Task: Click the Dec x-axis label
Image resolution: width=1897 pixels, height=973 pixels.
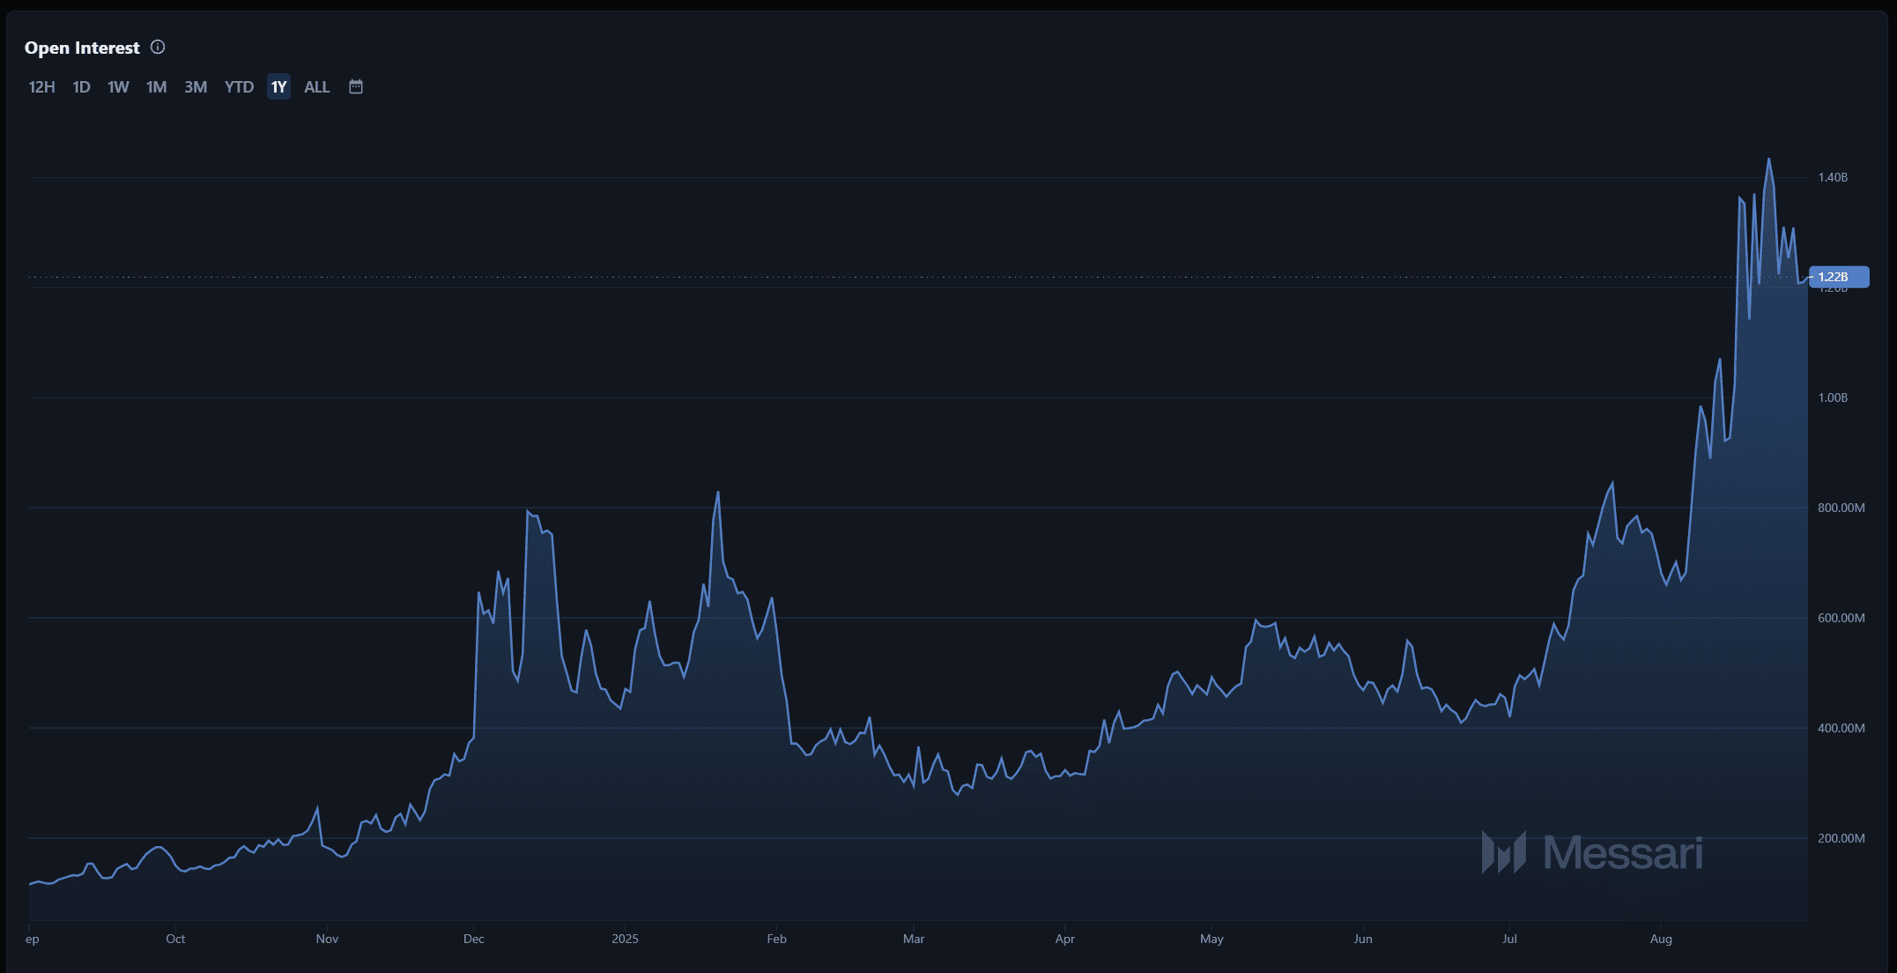Action: point(474,939)
